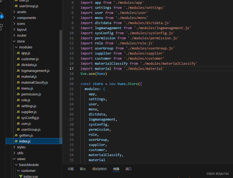
Task: Expand the icons folder
Action: click(21, 24)
